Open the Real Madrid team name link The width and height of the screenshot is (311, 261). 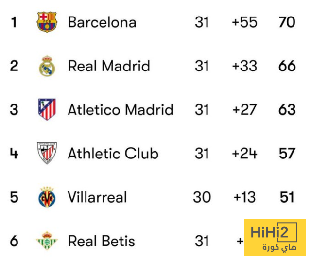109,66
